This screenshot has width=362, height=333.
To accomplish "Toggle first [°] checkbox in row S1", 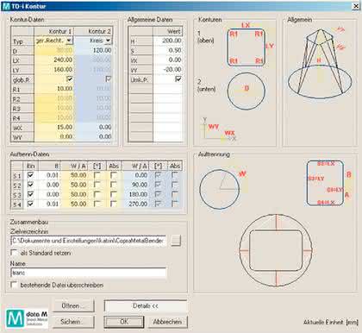I will point(97,175).
